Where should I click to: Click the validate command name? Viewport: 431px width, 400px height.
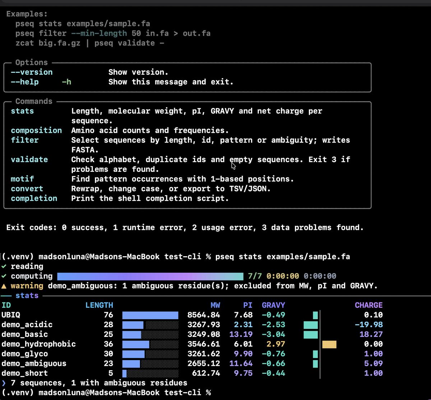pos(29,160)
